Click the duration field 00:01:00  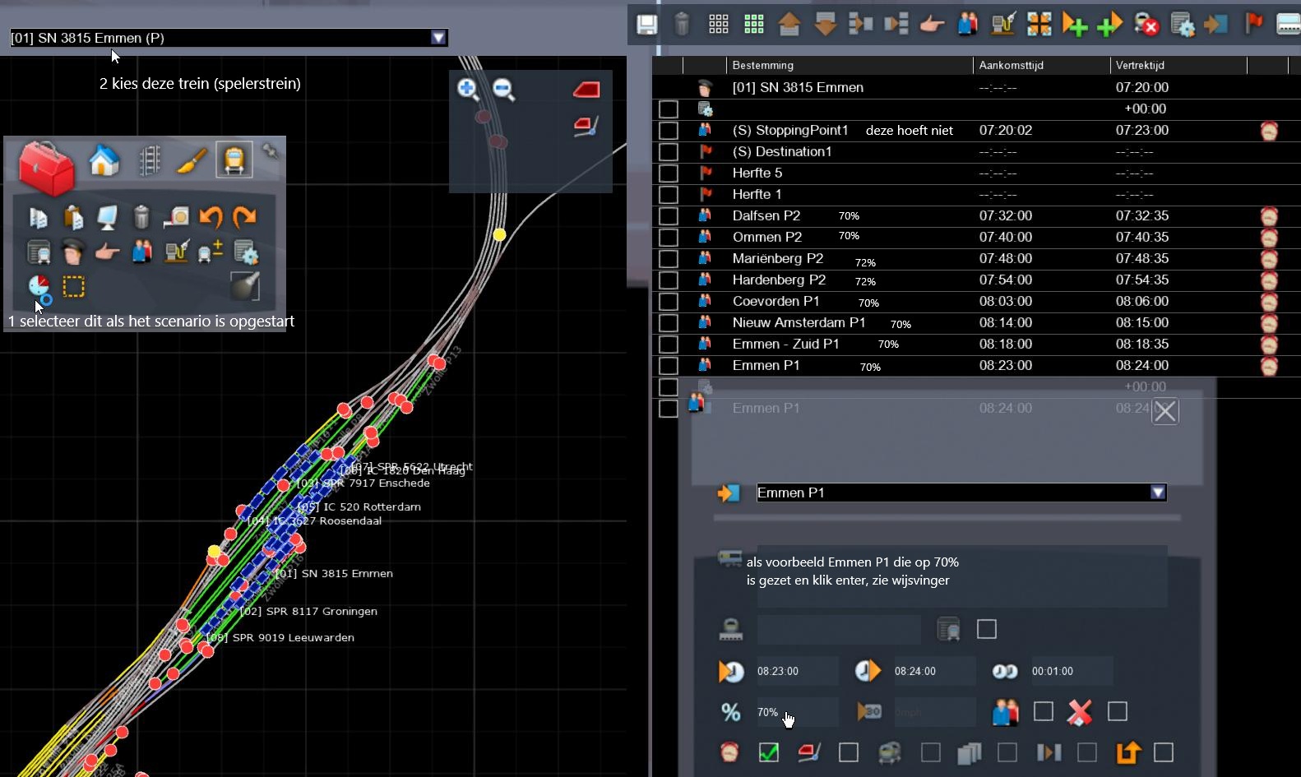click(1072, 671)
